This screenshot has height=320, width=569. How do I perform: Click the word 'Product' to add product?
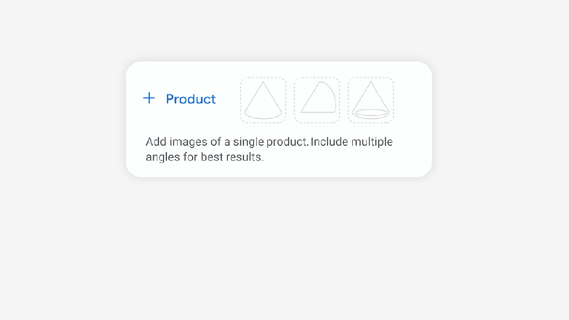(190, 99)
